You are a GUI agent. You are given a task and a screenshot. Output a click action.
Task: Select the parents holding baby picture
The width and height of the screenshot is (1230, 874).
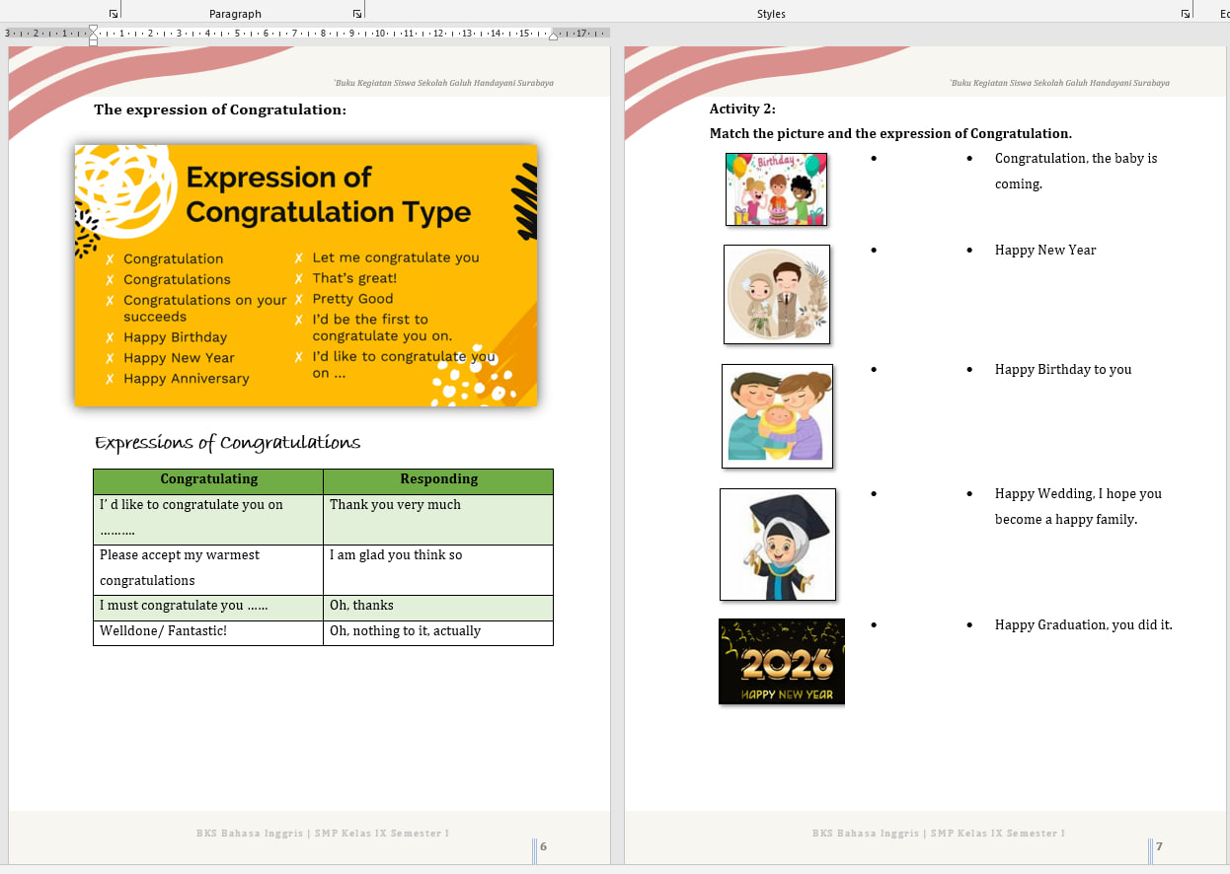(x=777, y=415)
